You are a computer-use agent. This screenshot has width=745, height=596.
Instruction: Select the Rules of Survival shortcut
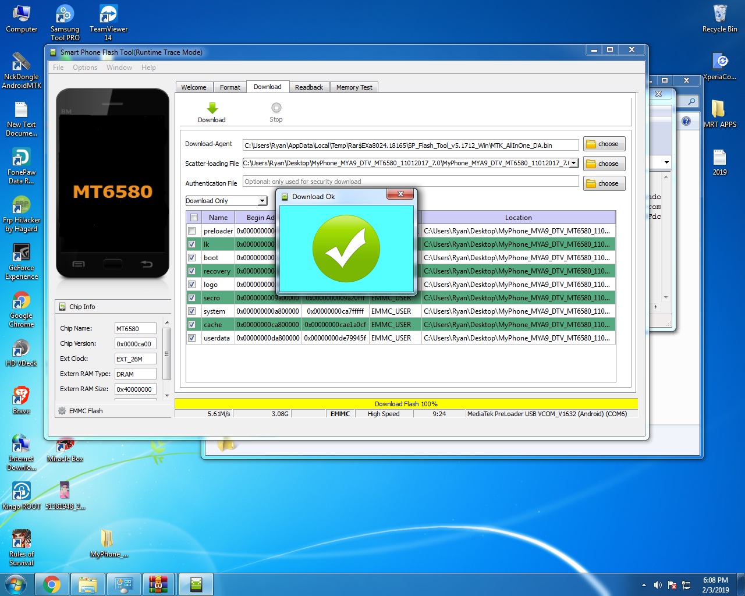[x=22, y=548]
